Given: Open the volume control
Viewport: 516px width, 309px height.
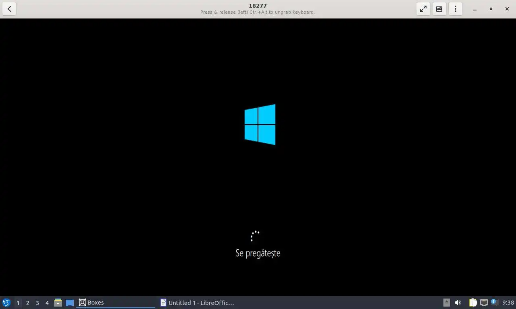Looking at the screenshot, I should click(x=458, y=303).
